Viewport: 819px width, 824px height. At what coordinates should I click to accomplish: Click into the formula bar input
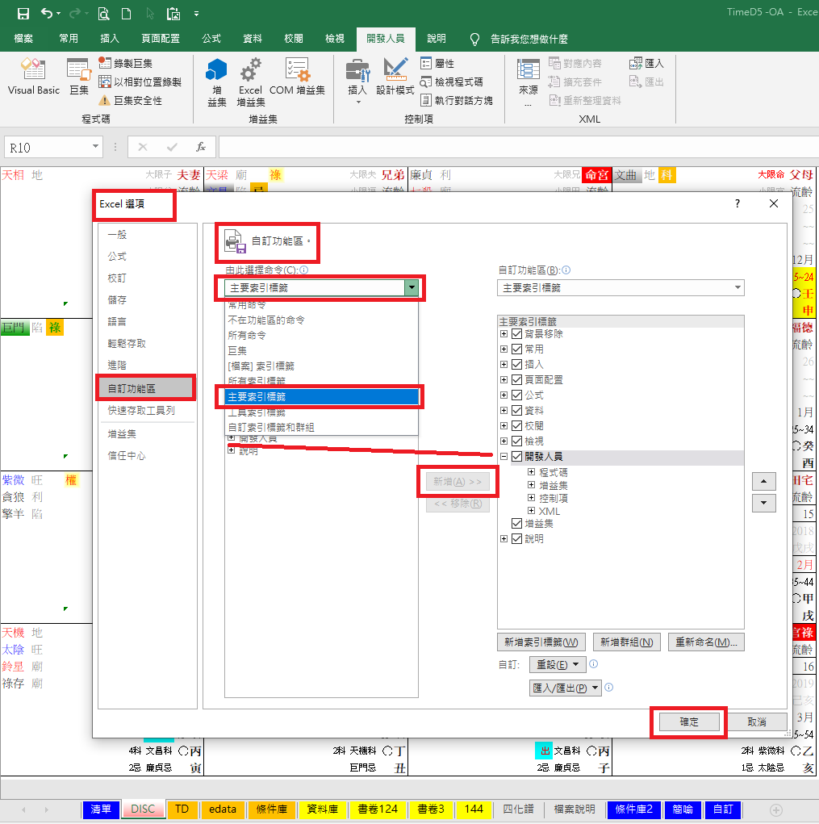tap(518, 147)
